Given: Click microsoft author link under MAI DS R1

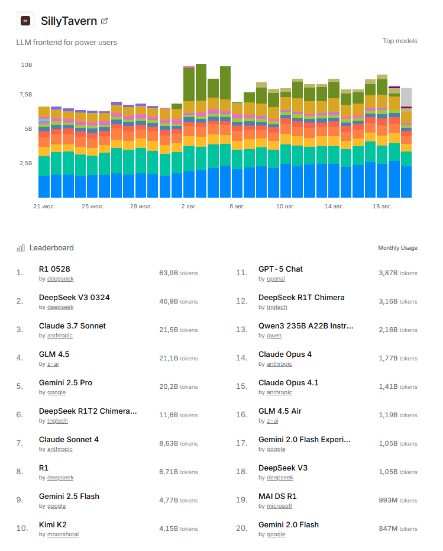Looking at the screenshot, I should [280, 506].
